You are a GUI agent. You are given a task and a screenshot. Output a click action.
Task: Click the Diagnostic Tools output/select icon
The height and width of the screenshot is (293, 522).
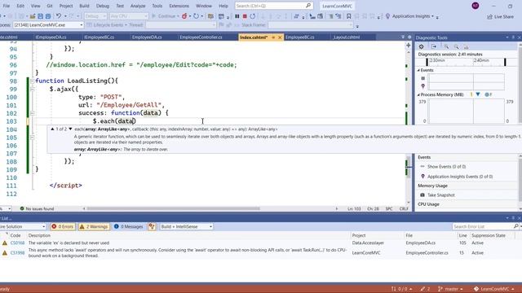[x=434, y=46]
